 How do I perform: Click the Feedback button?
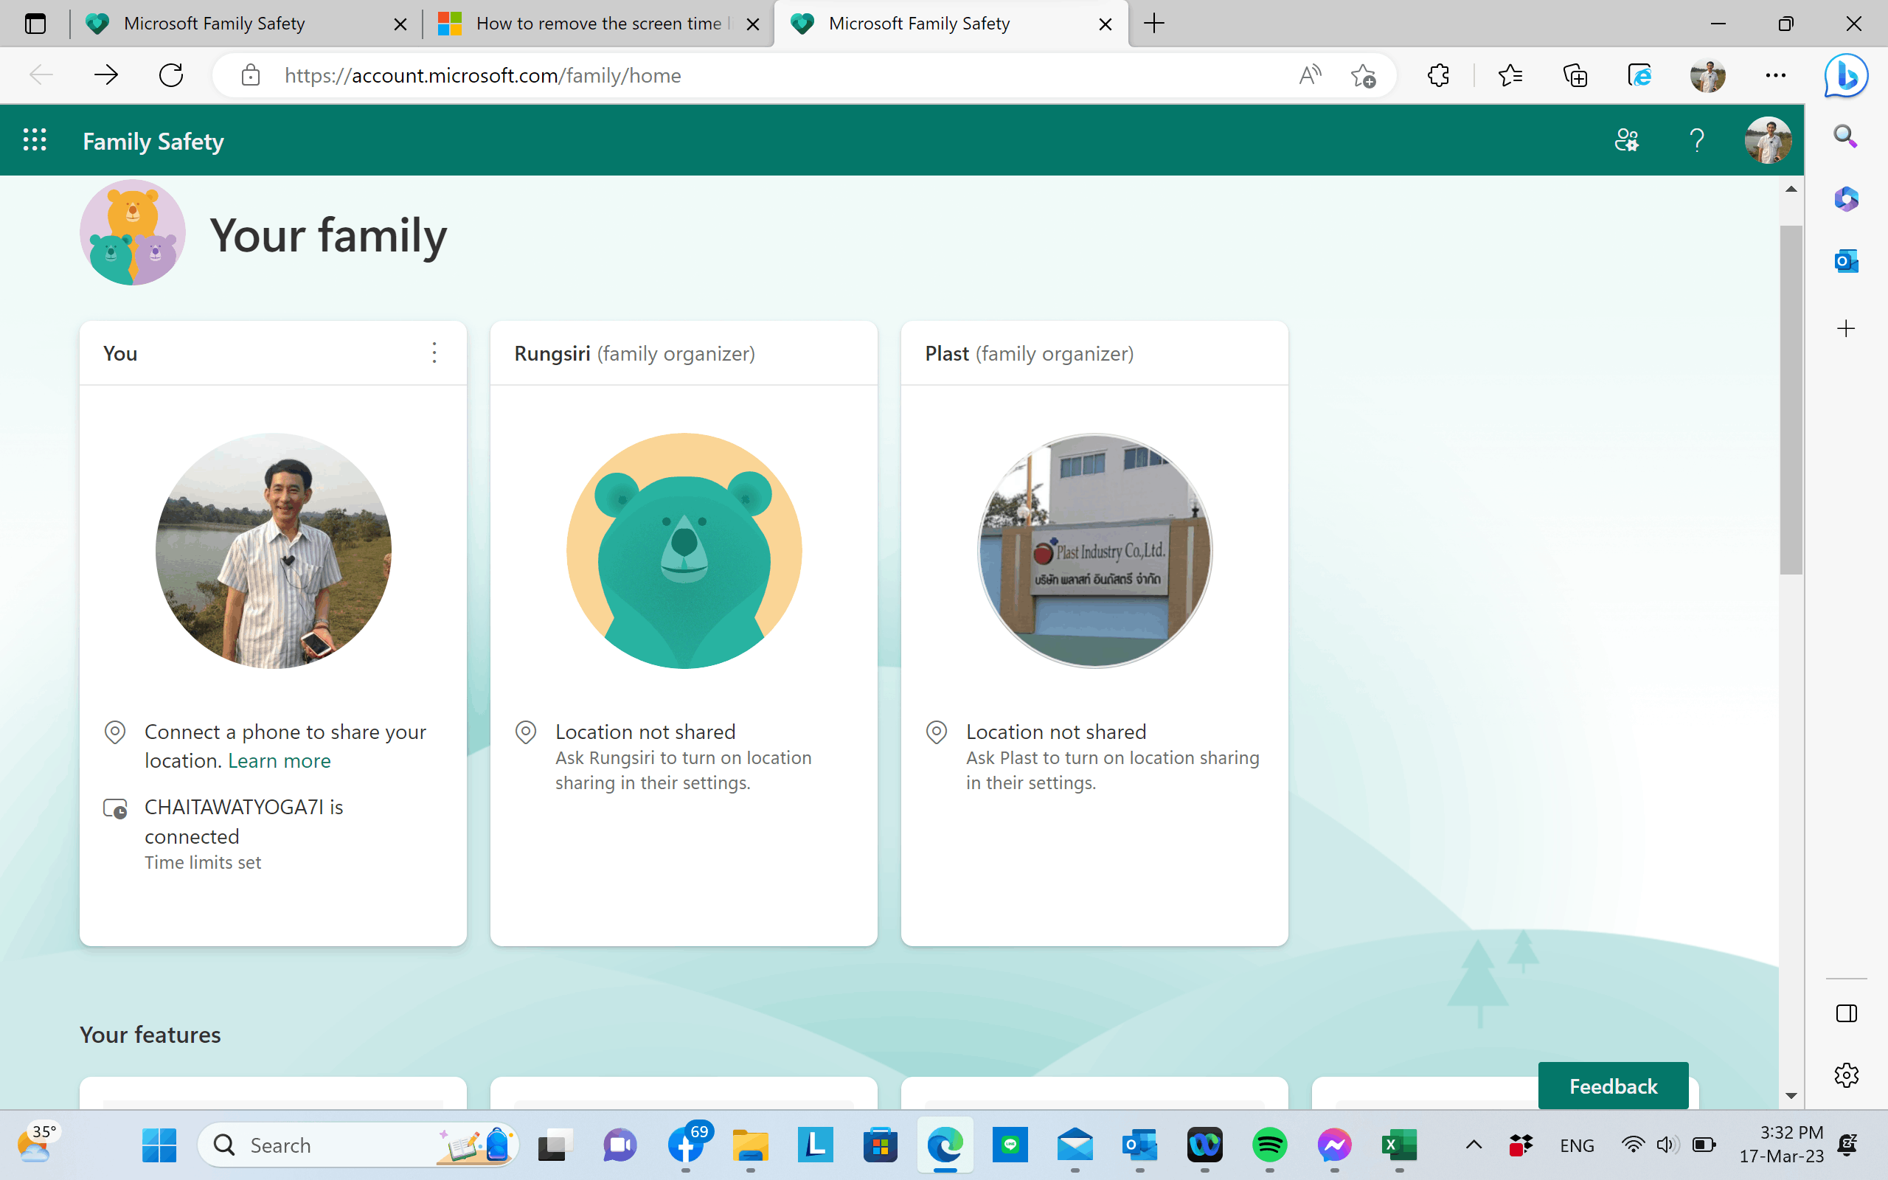[1613, 1086]
